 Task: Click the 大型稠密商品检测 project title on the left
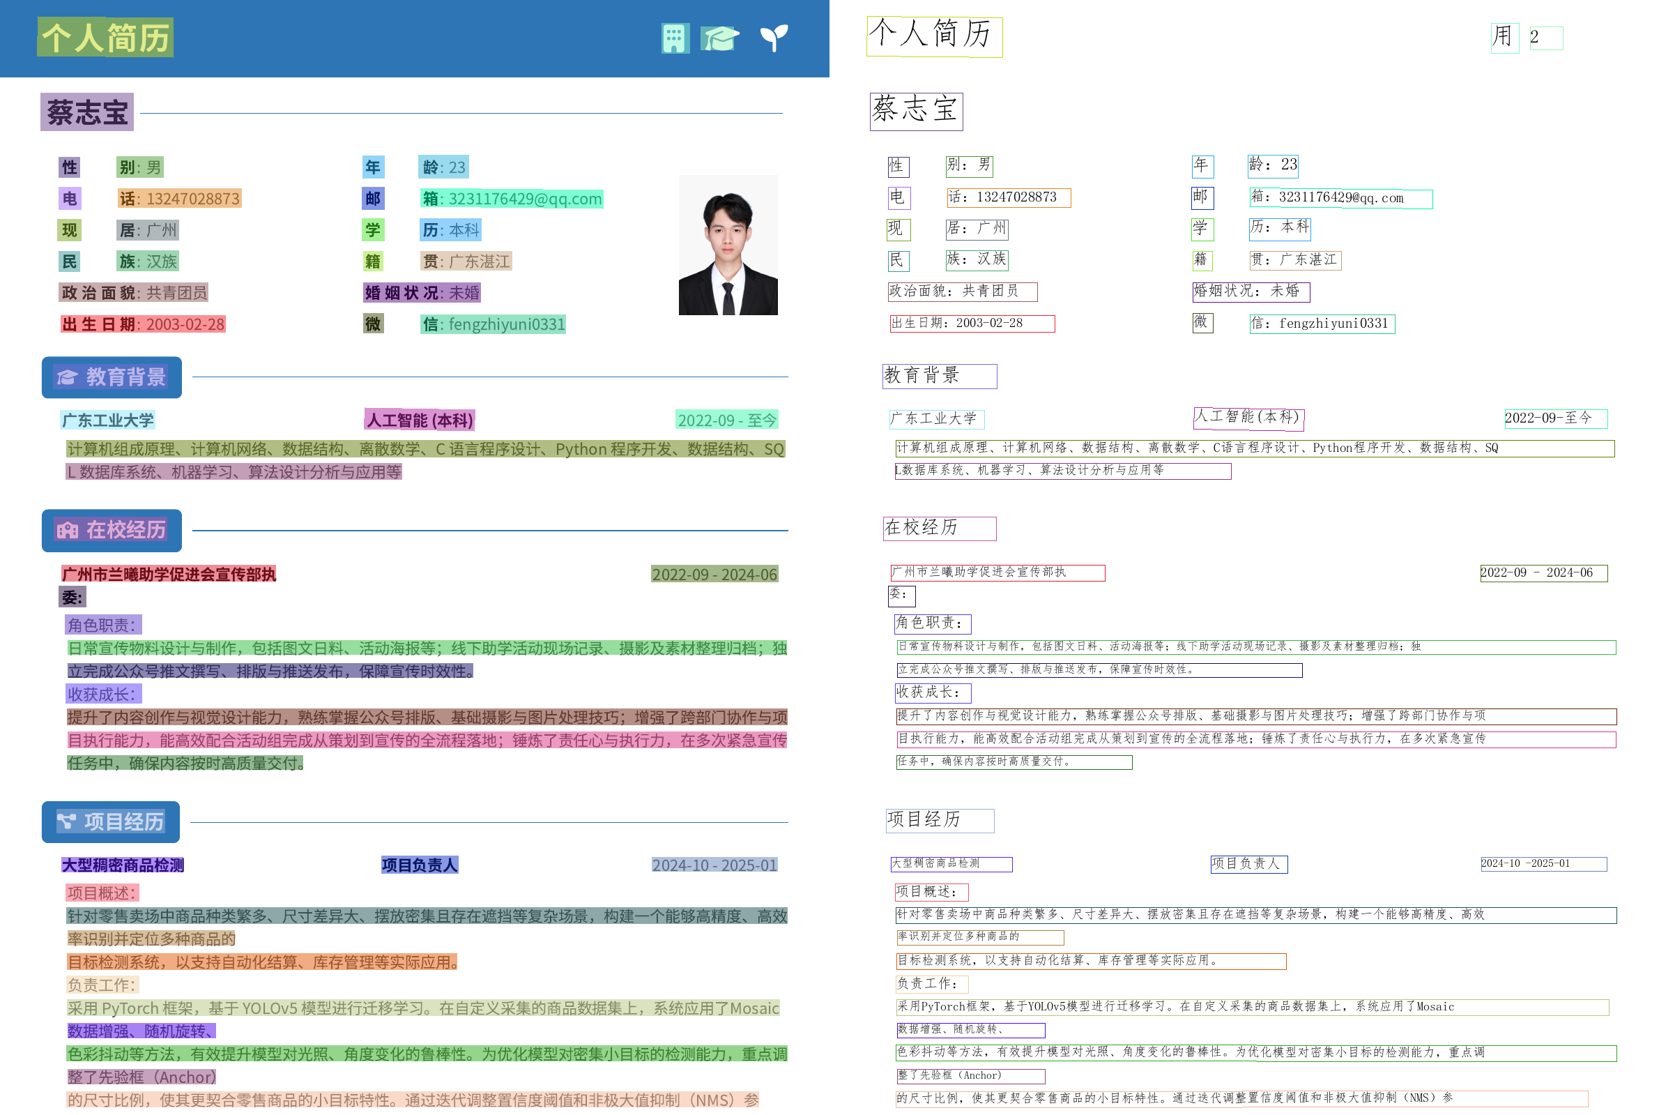tap(123, 865)
